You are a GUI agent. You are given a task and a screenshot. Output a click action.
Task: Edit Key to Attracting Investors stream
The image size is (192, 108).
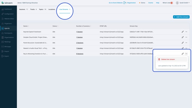pyautogui.click(x=183, y=54)
